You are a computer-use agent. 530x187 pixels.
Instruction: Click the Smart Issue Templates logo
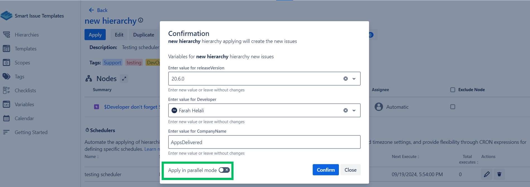click(x=7, y=16)
